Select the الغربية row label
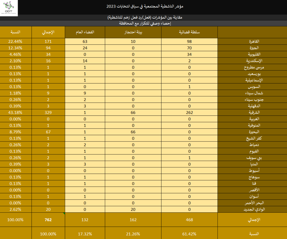Screen dimensions: 287x239 (254, 119)
